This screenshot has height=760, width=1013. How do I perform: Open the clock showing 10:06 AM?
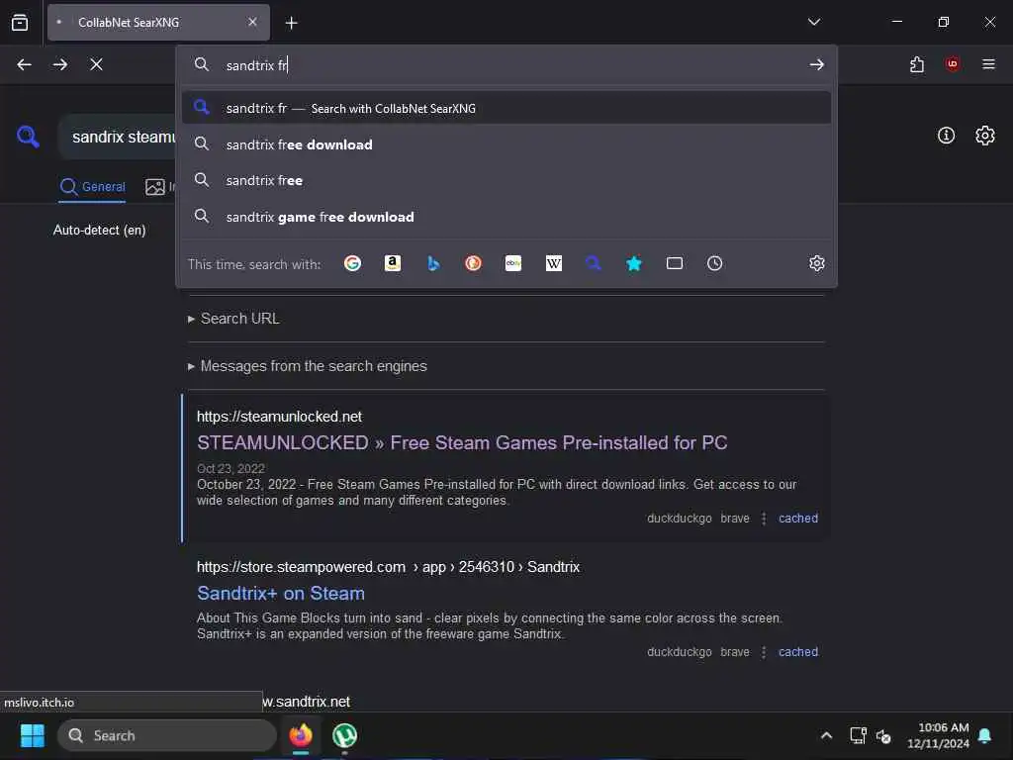click(x=938, y=735)
